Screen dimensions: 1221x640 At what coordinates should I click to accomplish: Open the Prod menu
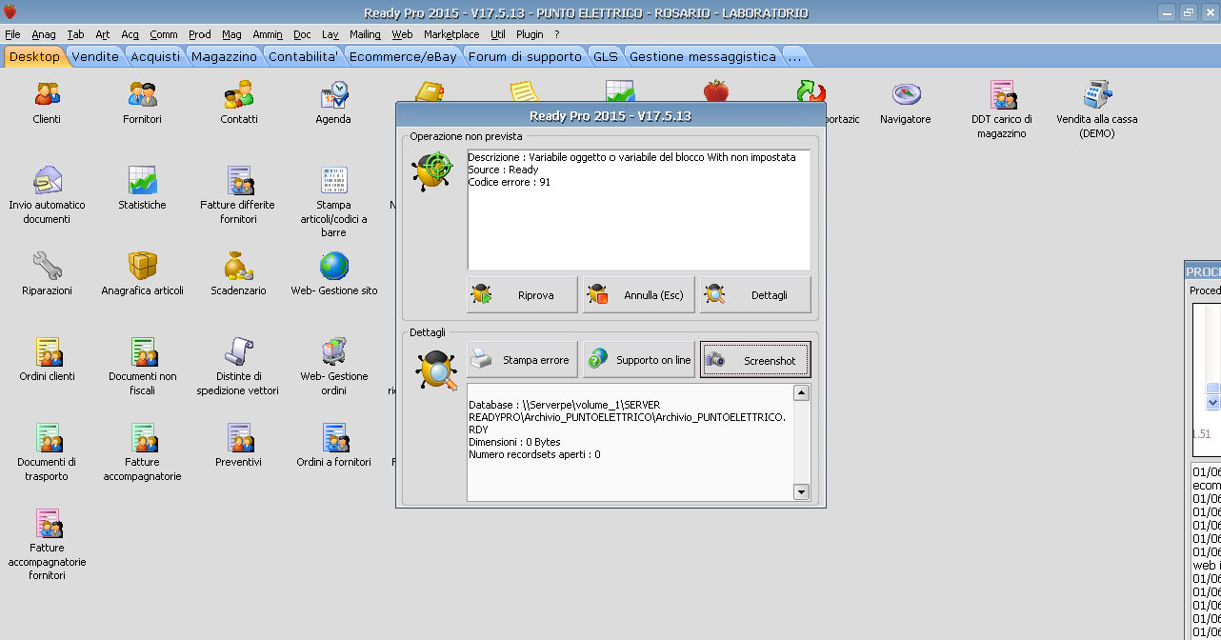click(x=200, y=34)
